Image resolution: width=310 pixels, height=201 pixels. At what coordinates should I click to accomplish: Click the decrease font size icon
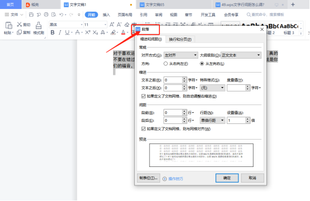click(x=119, y=25)
